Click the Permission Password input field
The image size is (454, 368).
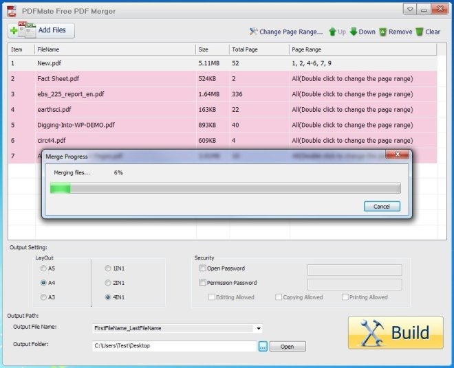(355, 284)
